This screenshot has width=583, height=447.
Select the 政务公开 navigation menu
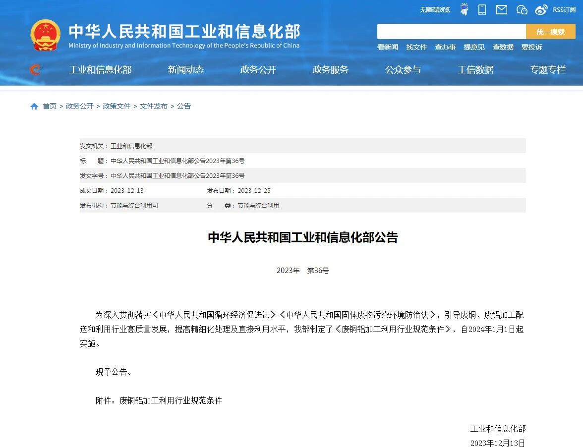coord(258,70)
